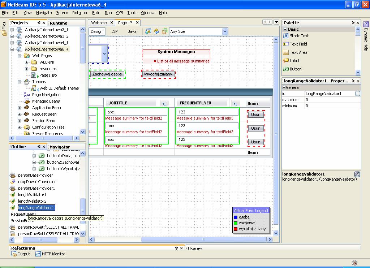Open the document list dropdown arrow
370x268 pixels.
pyautogui.click(x=276, y=22)
